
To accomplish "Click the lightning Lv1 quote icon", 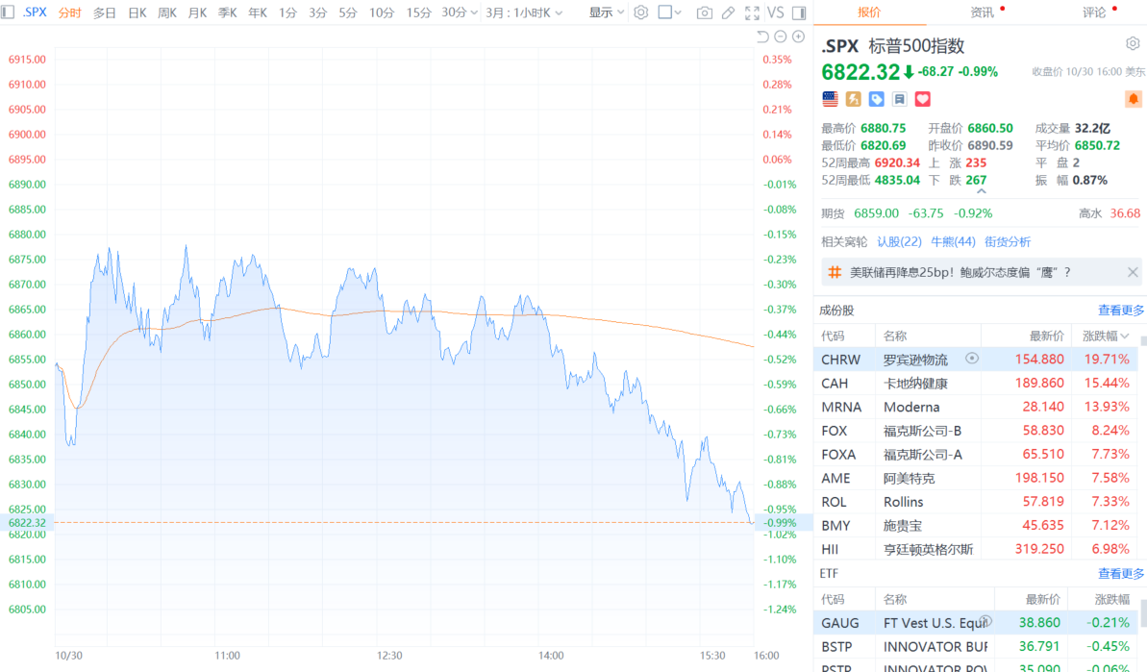I will [854, 99].
